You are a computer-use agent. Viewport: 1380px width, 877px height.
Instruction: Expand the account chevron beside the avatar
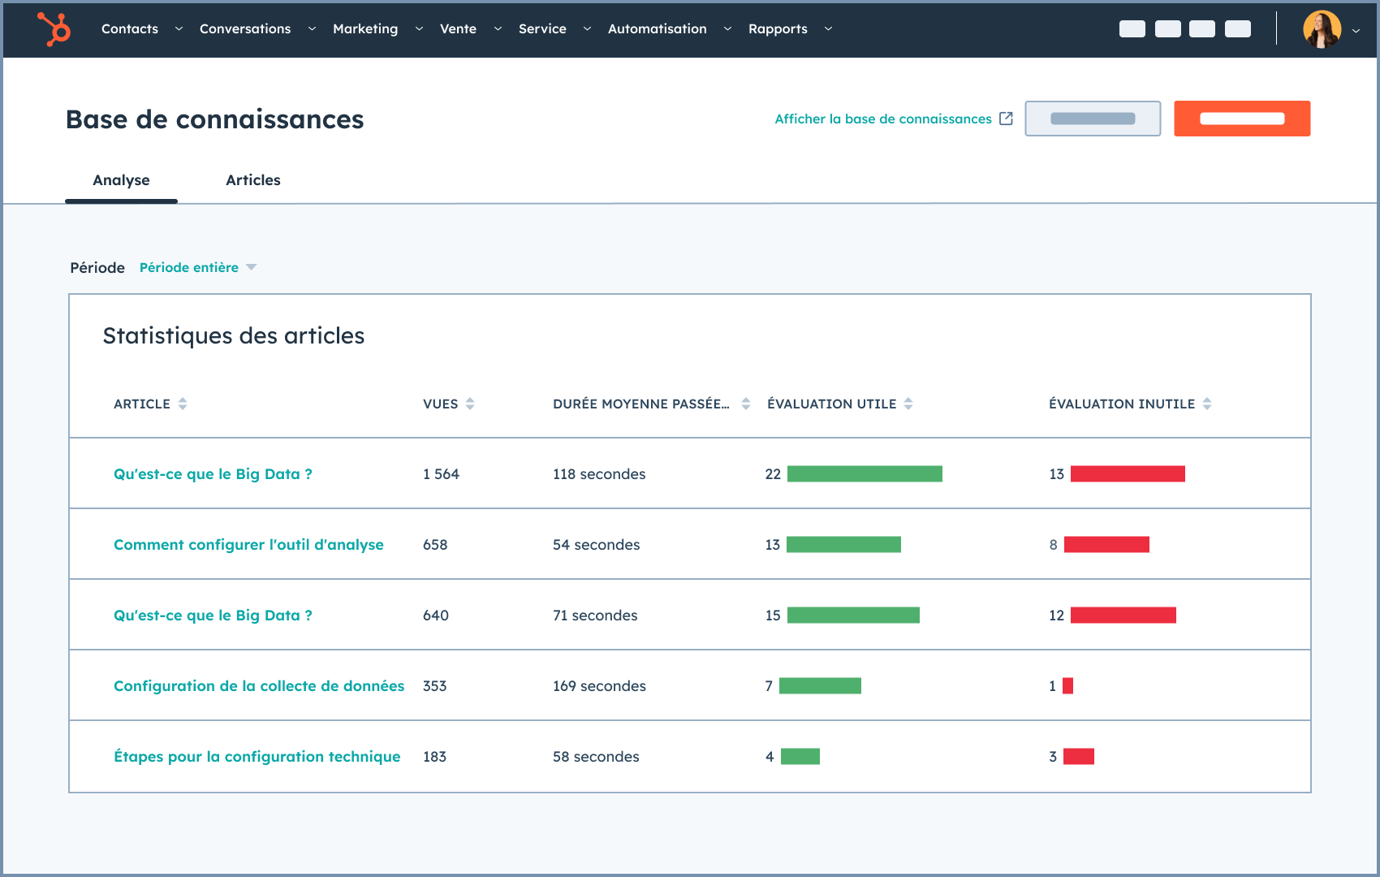[1356, 31]
